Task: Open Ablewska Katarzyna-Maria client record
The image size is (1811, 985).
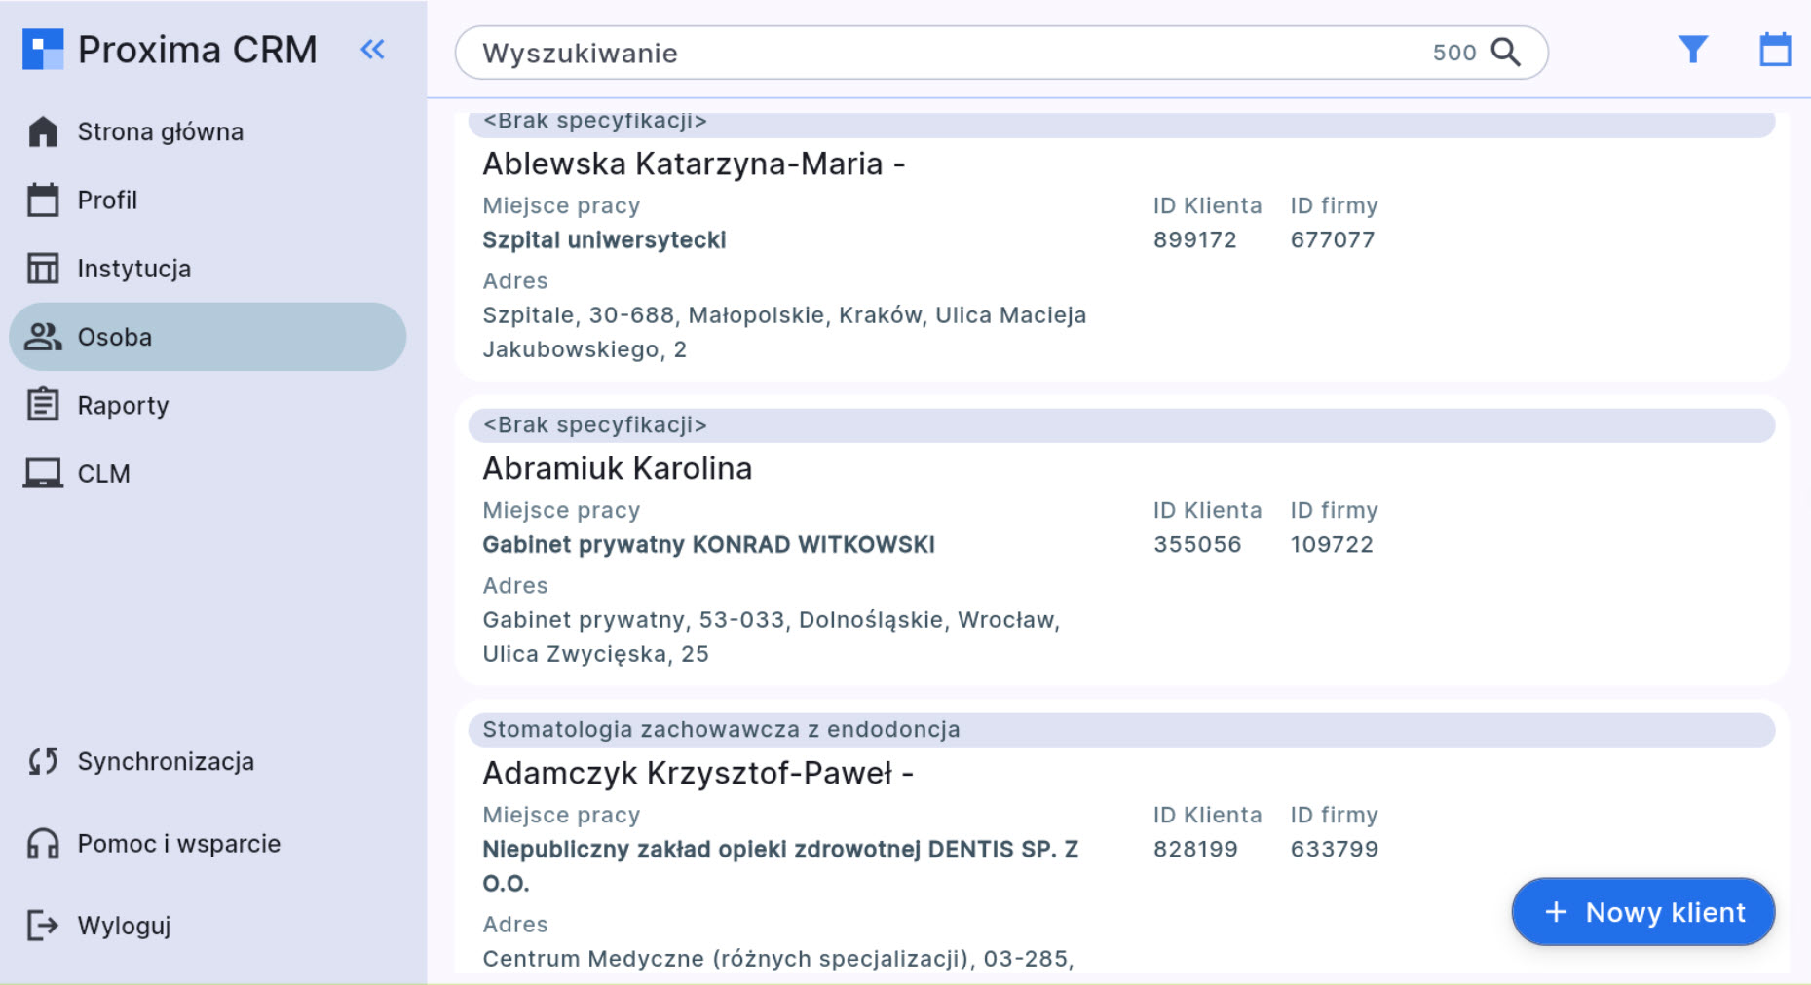Action: pos(693,164)
